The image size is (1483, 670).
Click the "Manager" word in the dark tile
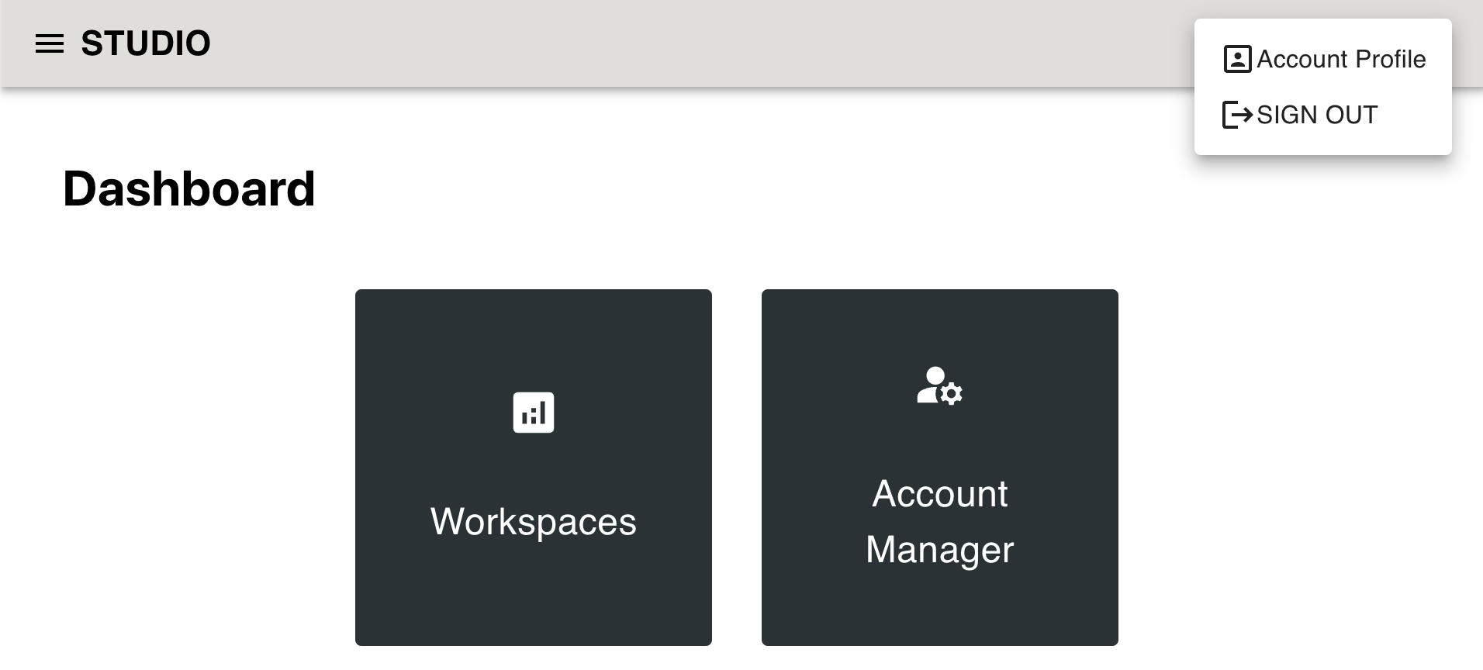pos(940,550)
